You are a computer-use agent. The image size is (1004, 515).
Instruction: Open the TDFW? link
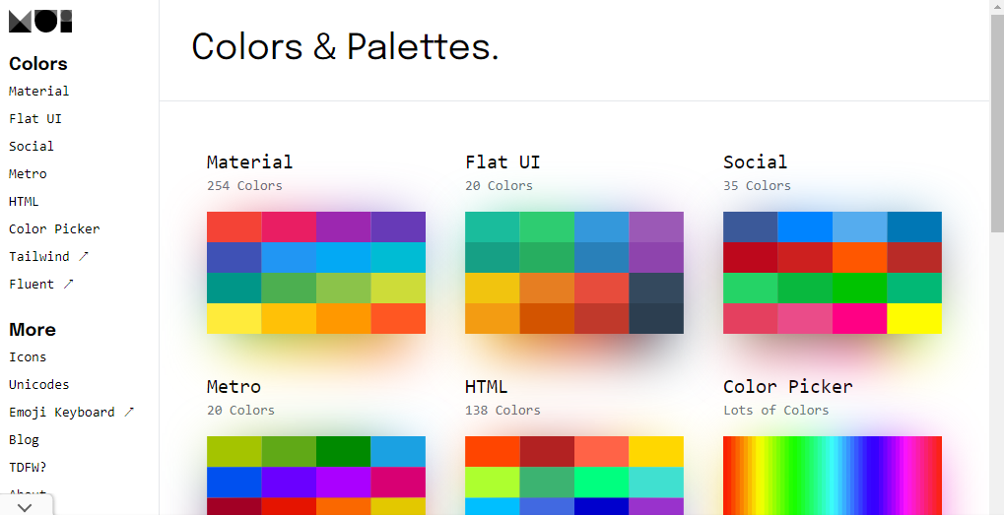click(28, 467)
